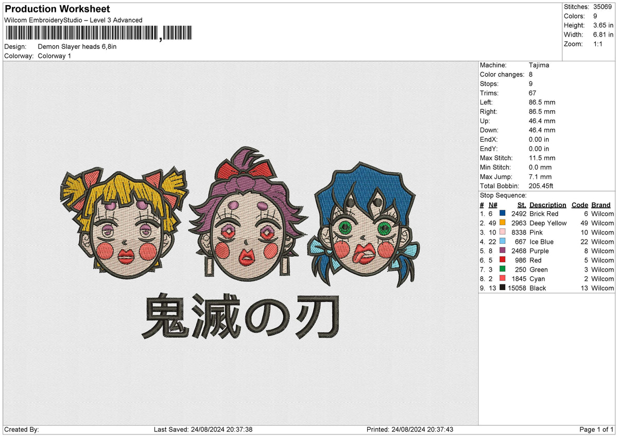Click the Cyan stitch count 1845
Screen dimensions: 618x437
pos(519,279)
